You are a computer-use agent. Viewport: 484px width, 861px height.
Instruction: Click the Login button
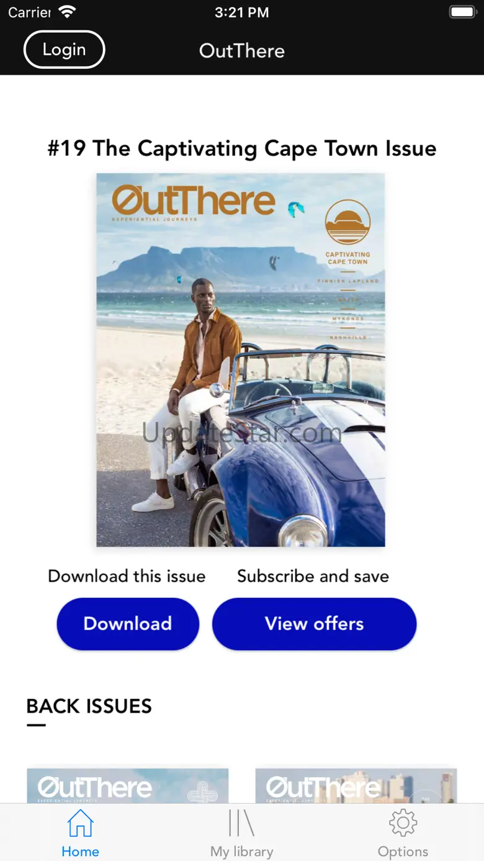(64, 50)
